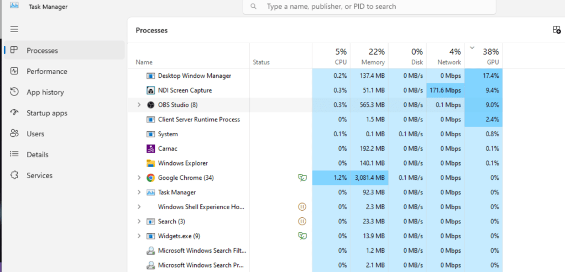This screenshot has height=272, width=565.
Task: Click Widgets.exe efficiency mode leaf icon
Action: 302,236
